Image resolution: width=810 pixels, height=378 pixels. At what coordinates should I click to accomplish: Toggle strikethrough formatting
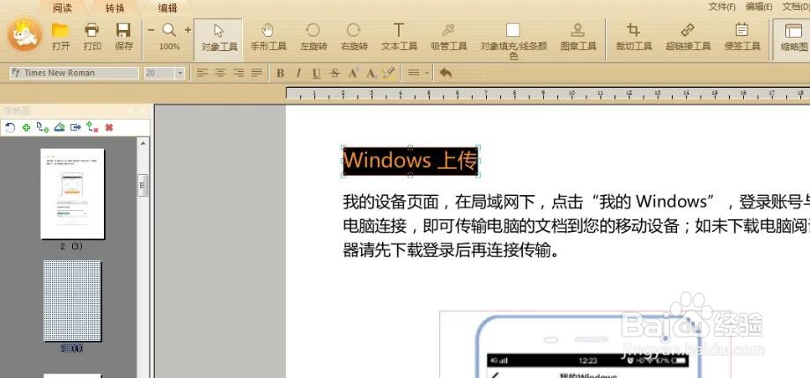[x=335, y=73]
